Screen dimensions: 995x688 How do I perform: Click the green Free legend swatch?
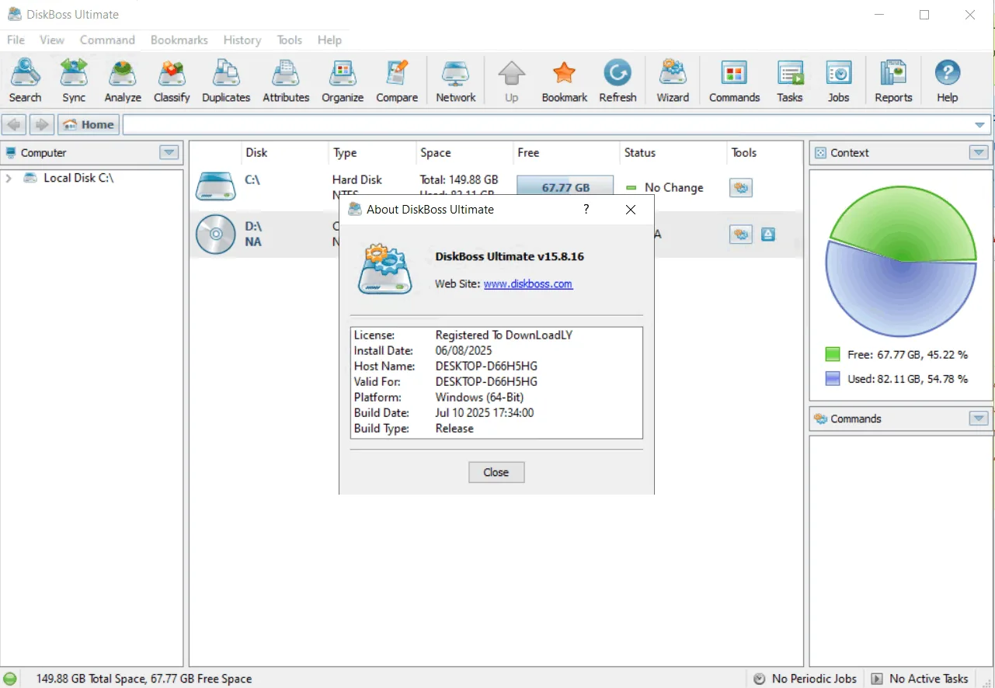(x=833, y=355)
